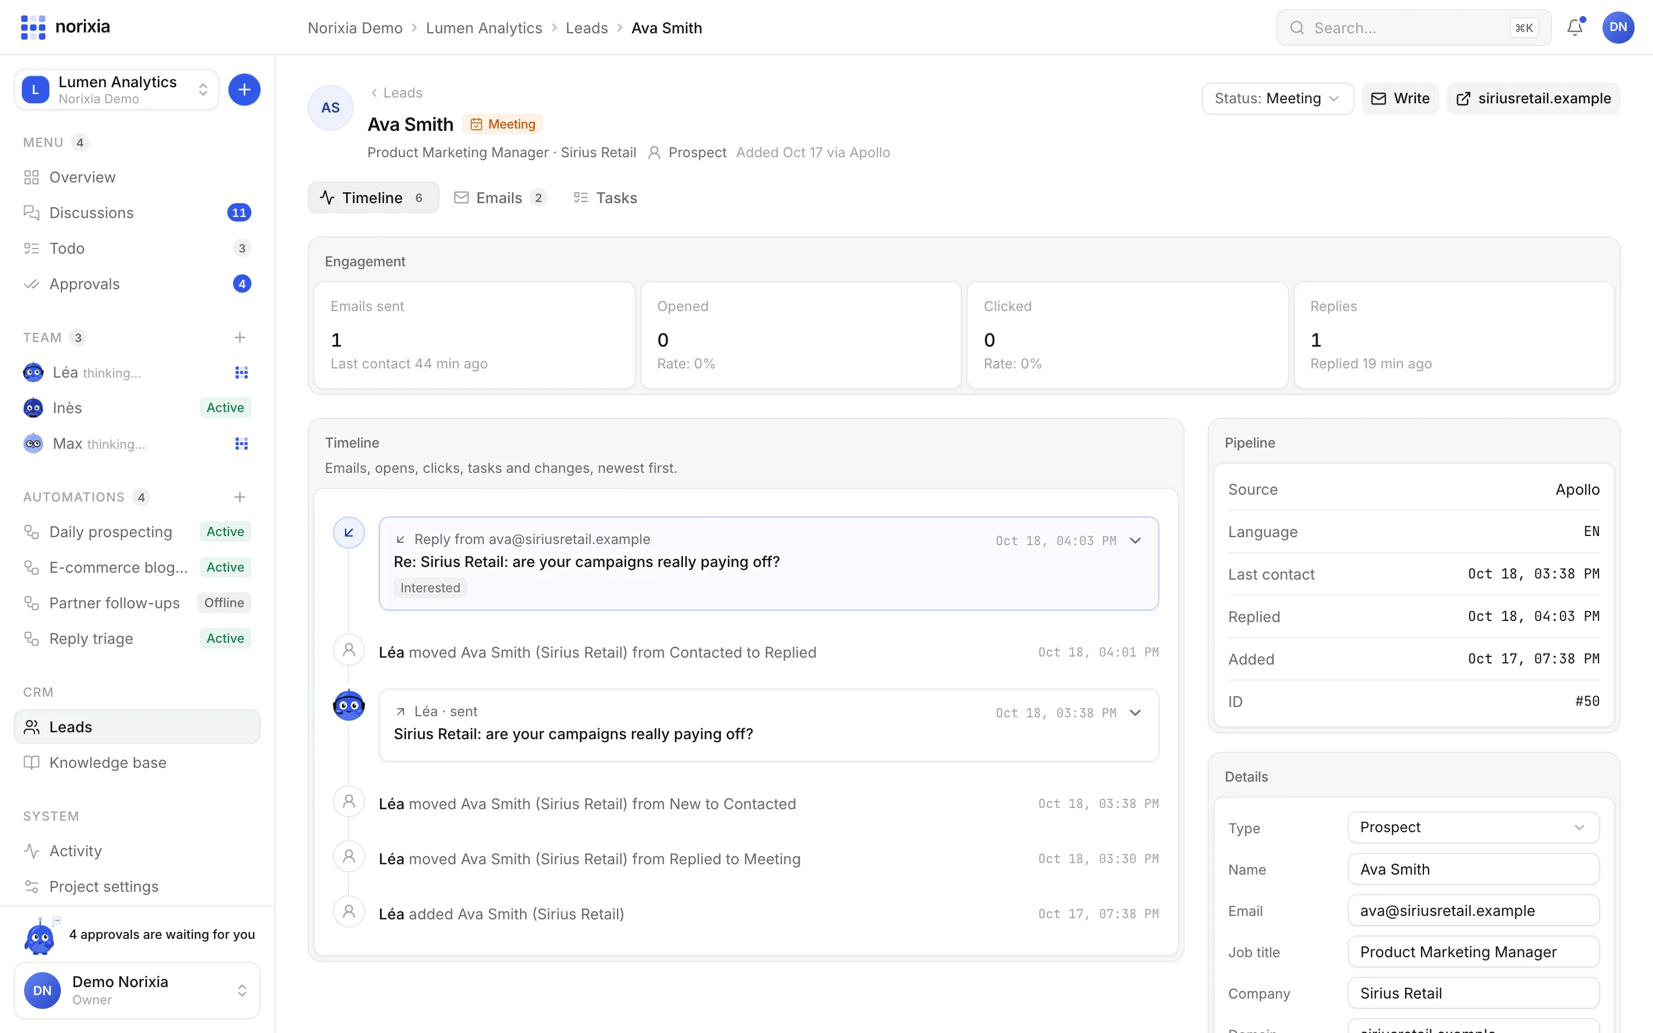Open the Lumen Analytics workspace switcher
The image size is (1653, 1033).
point(116,90)
